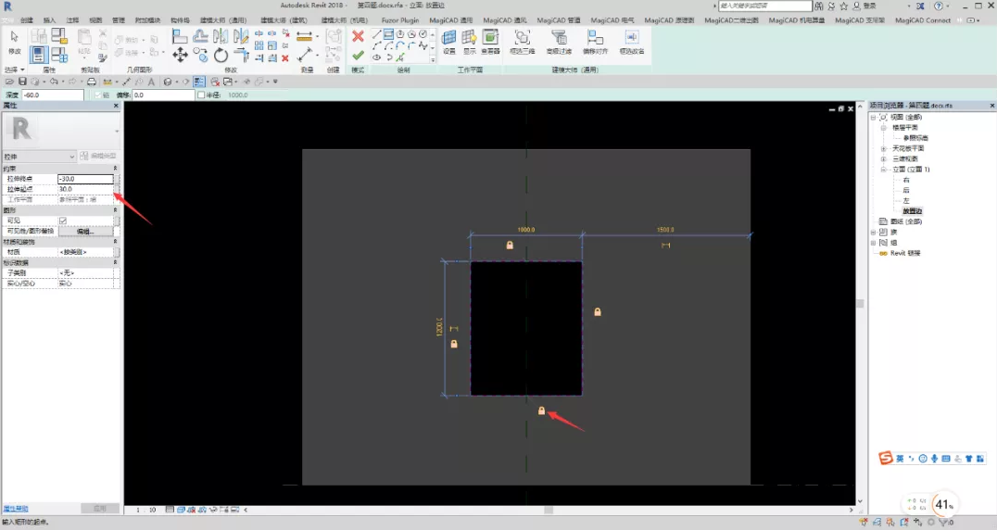Image resolution: width=997 pixels, height=530 pixels.
Task: Open the MagiCAD Connect ribbon tab
Action: coord(923,20)
